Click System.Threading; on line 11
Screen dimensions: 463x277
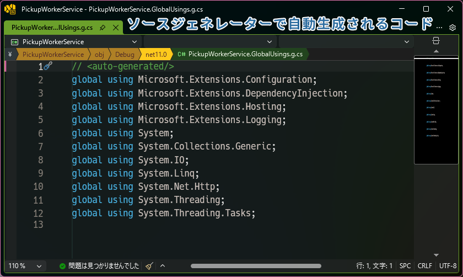[x=181, y=200]
